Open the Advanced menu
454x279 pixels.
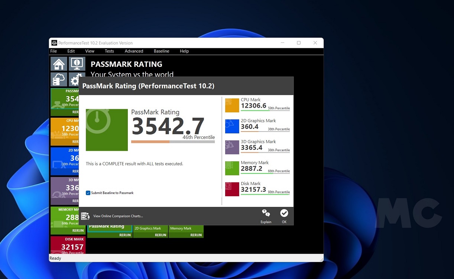[134, 51]
